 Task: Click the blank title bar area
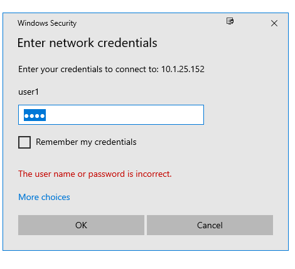click(x=151, y=23)
